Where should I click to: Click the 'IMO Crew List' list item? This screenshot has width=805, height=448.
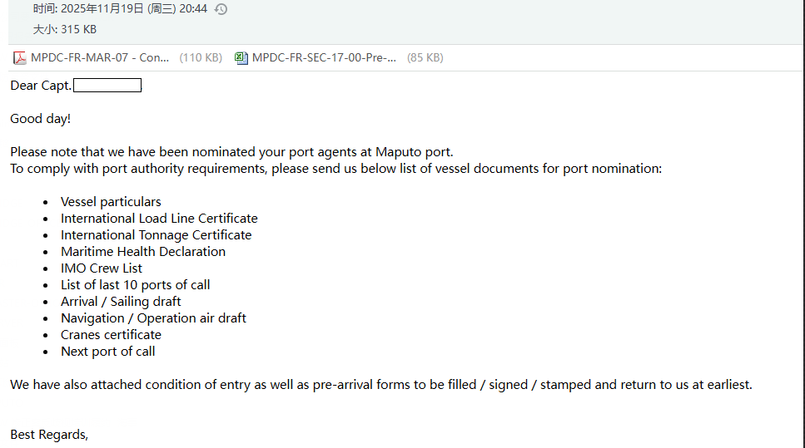(102, 268)
